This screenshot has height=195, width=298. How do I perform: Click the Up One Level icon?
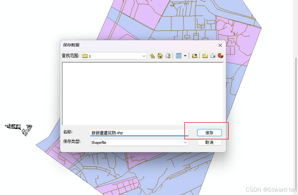click(152, 56)
